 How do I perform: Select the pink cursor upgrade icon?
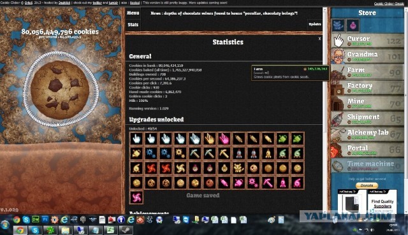coord(224,139)
